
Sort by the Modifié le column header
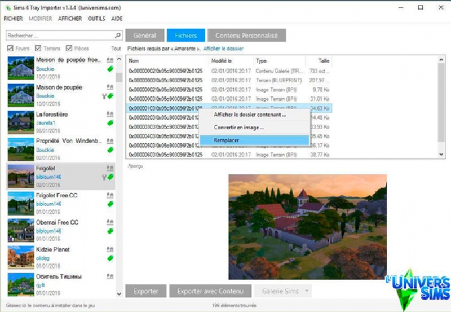(231, 61)
